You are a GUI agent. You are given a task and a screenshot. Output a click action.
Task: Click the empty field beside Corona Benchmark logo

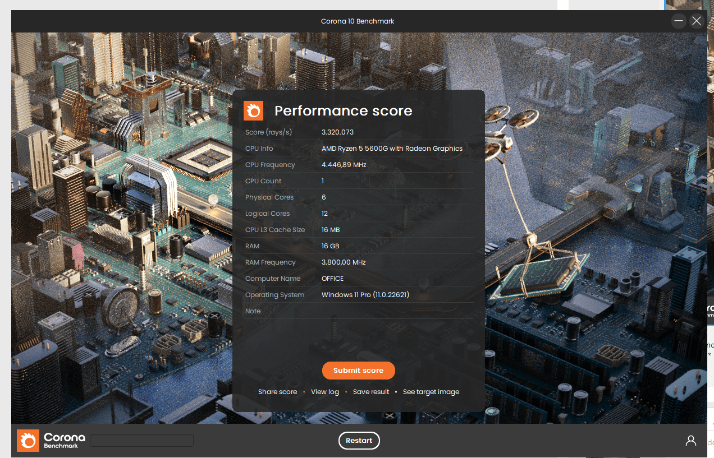coord(142,441)
